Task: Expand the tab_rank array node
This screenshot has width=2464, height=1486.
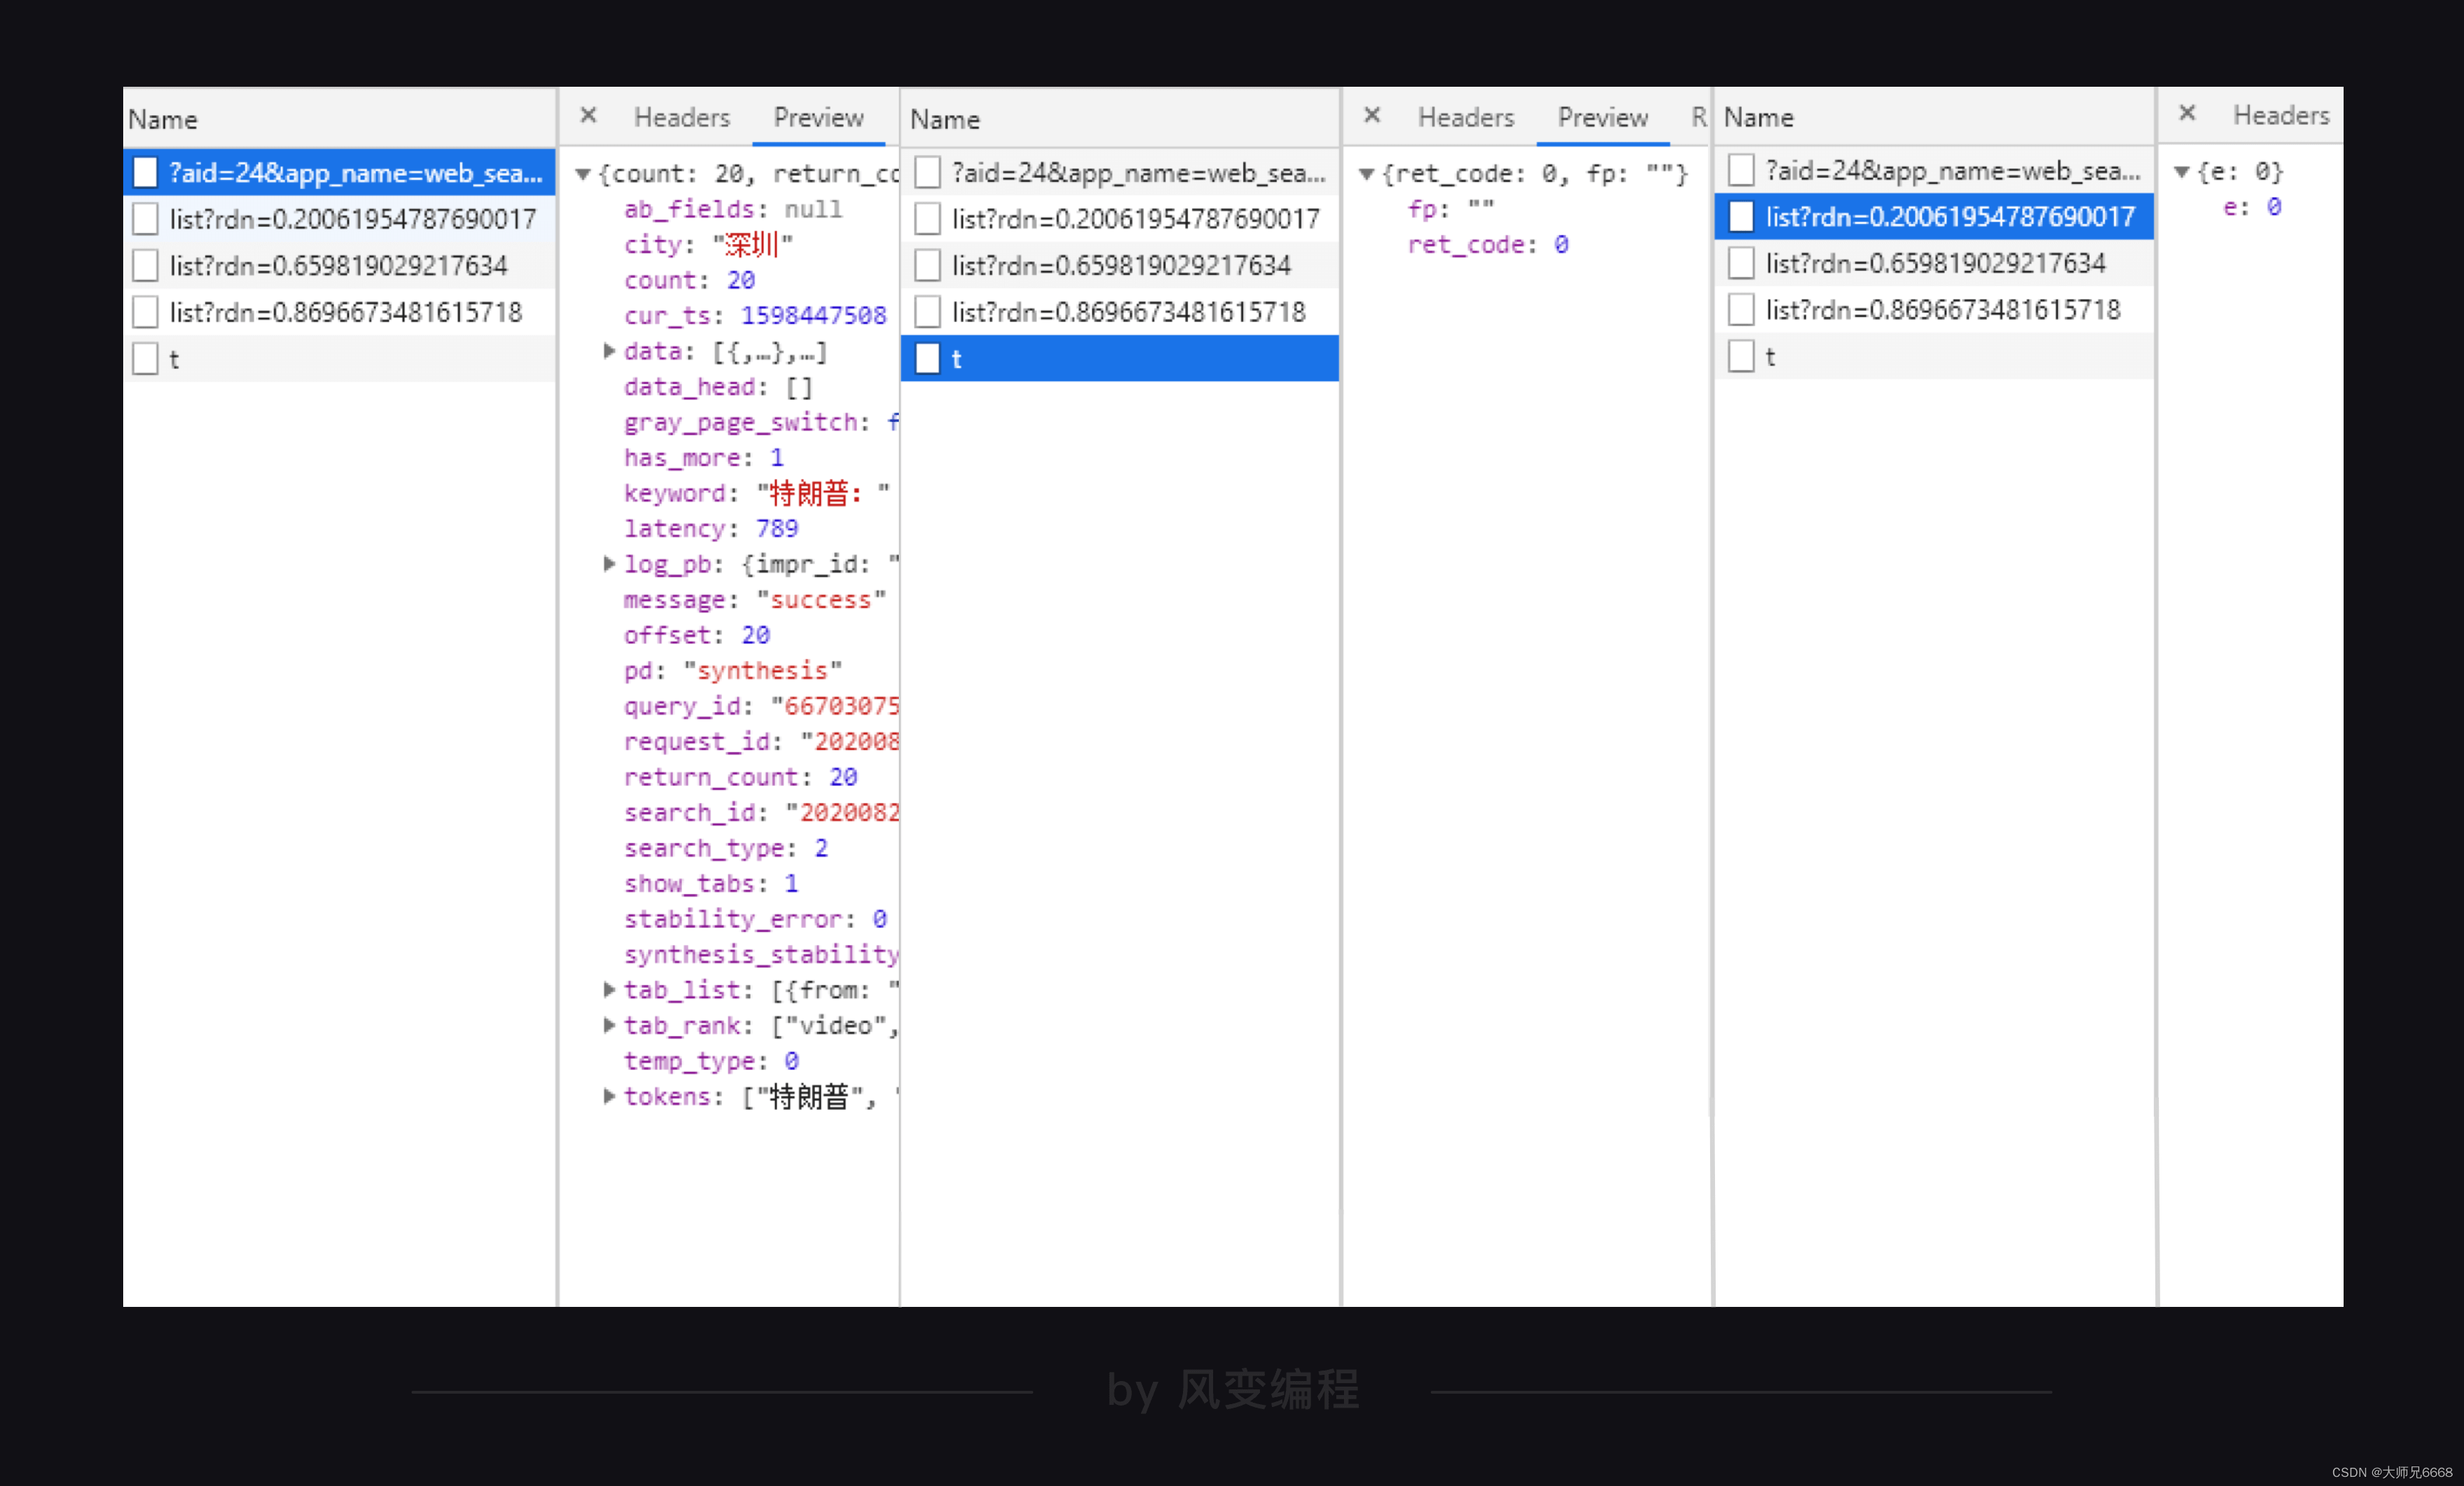Action: (x=609, y=1026)
